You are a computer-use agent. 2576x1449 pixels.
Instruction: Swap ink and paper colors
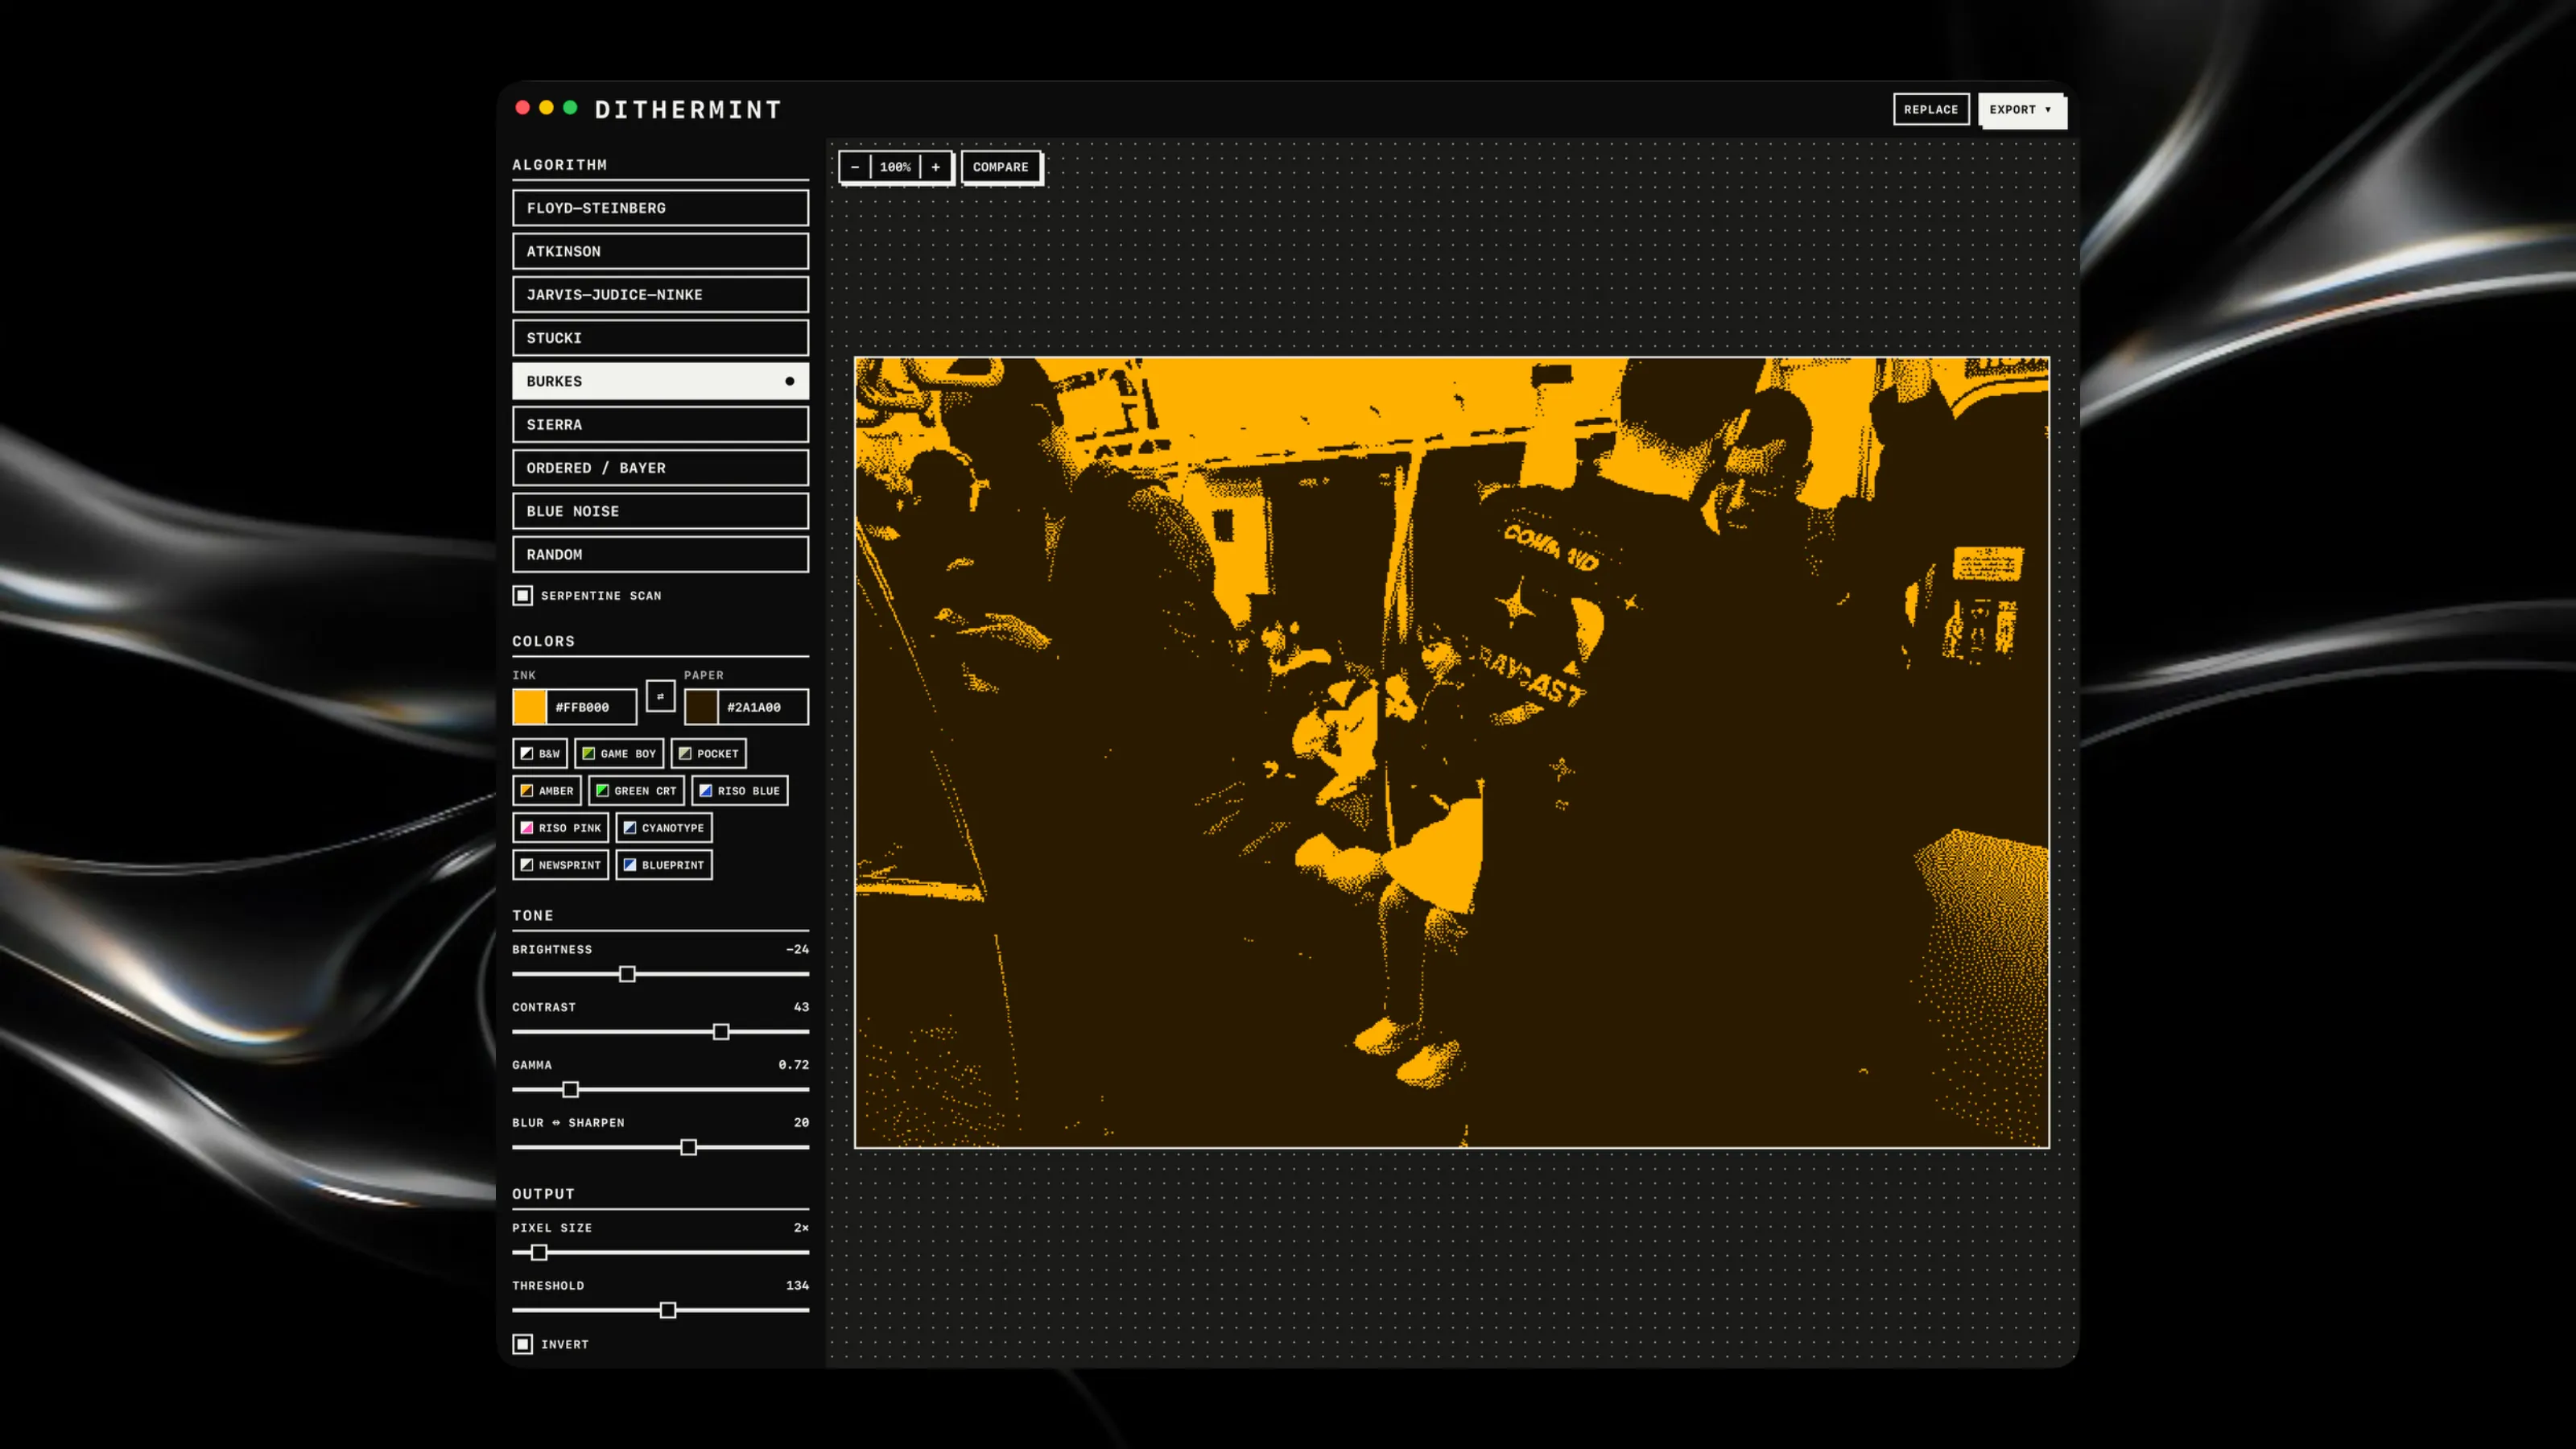click(x=660, y=696)
